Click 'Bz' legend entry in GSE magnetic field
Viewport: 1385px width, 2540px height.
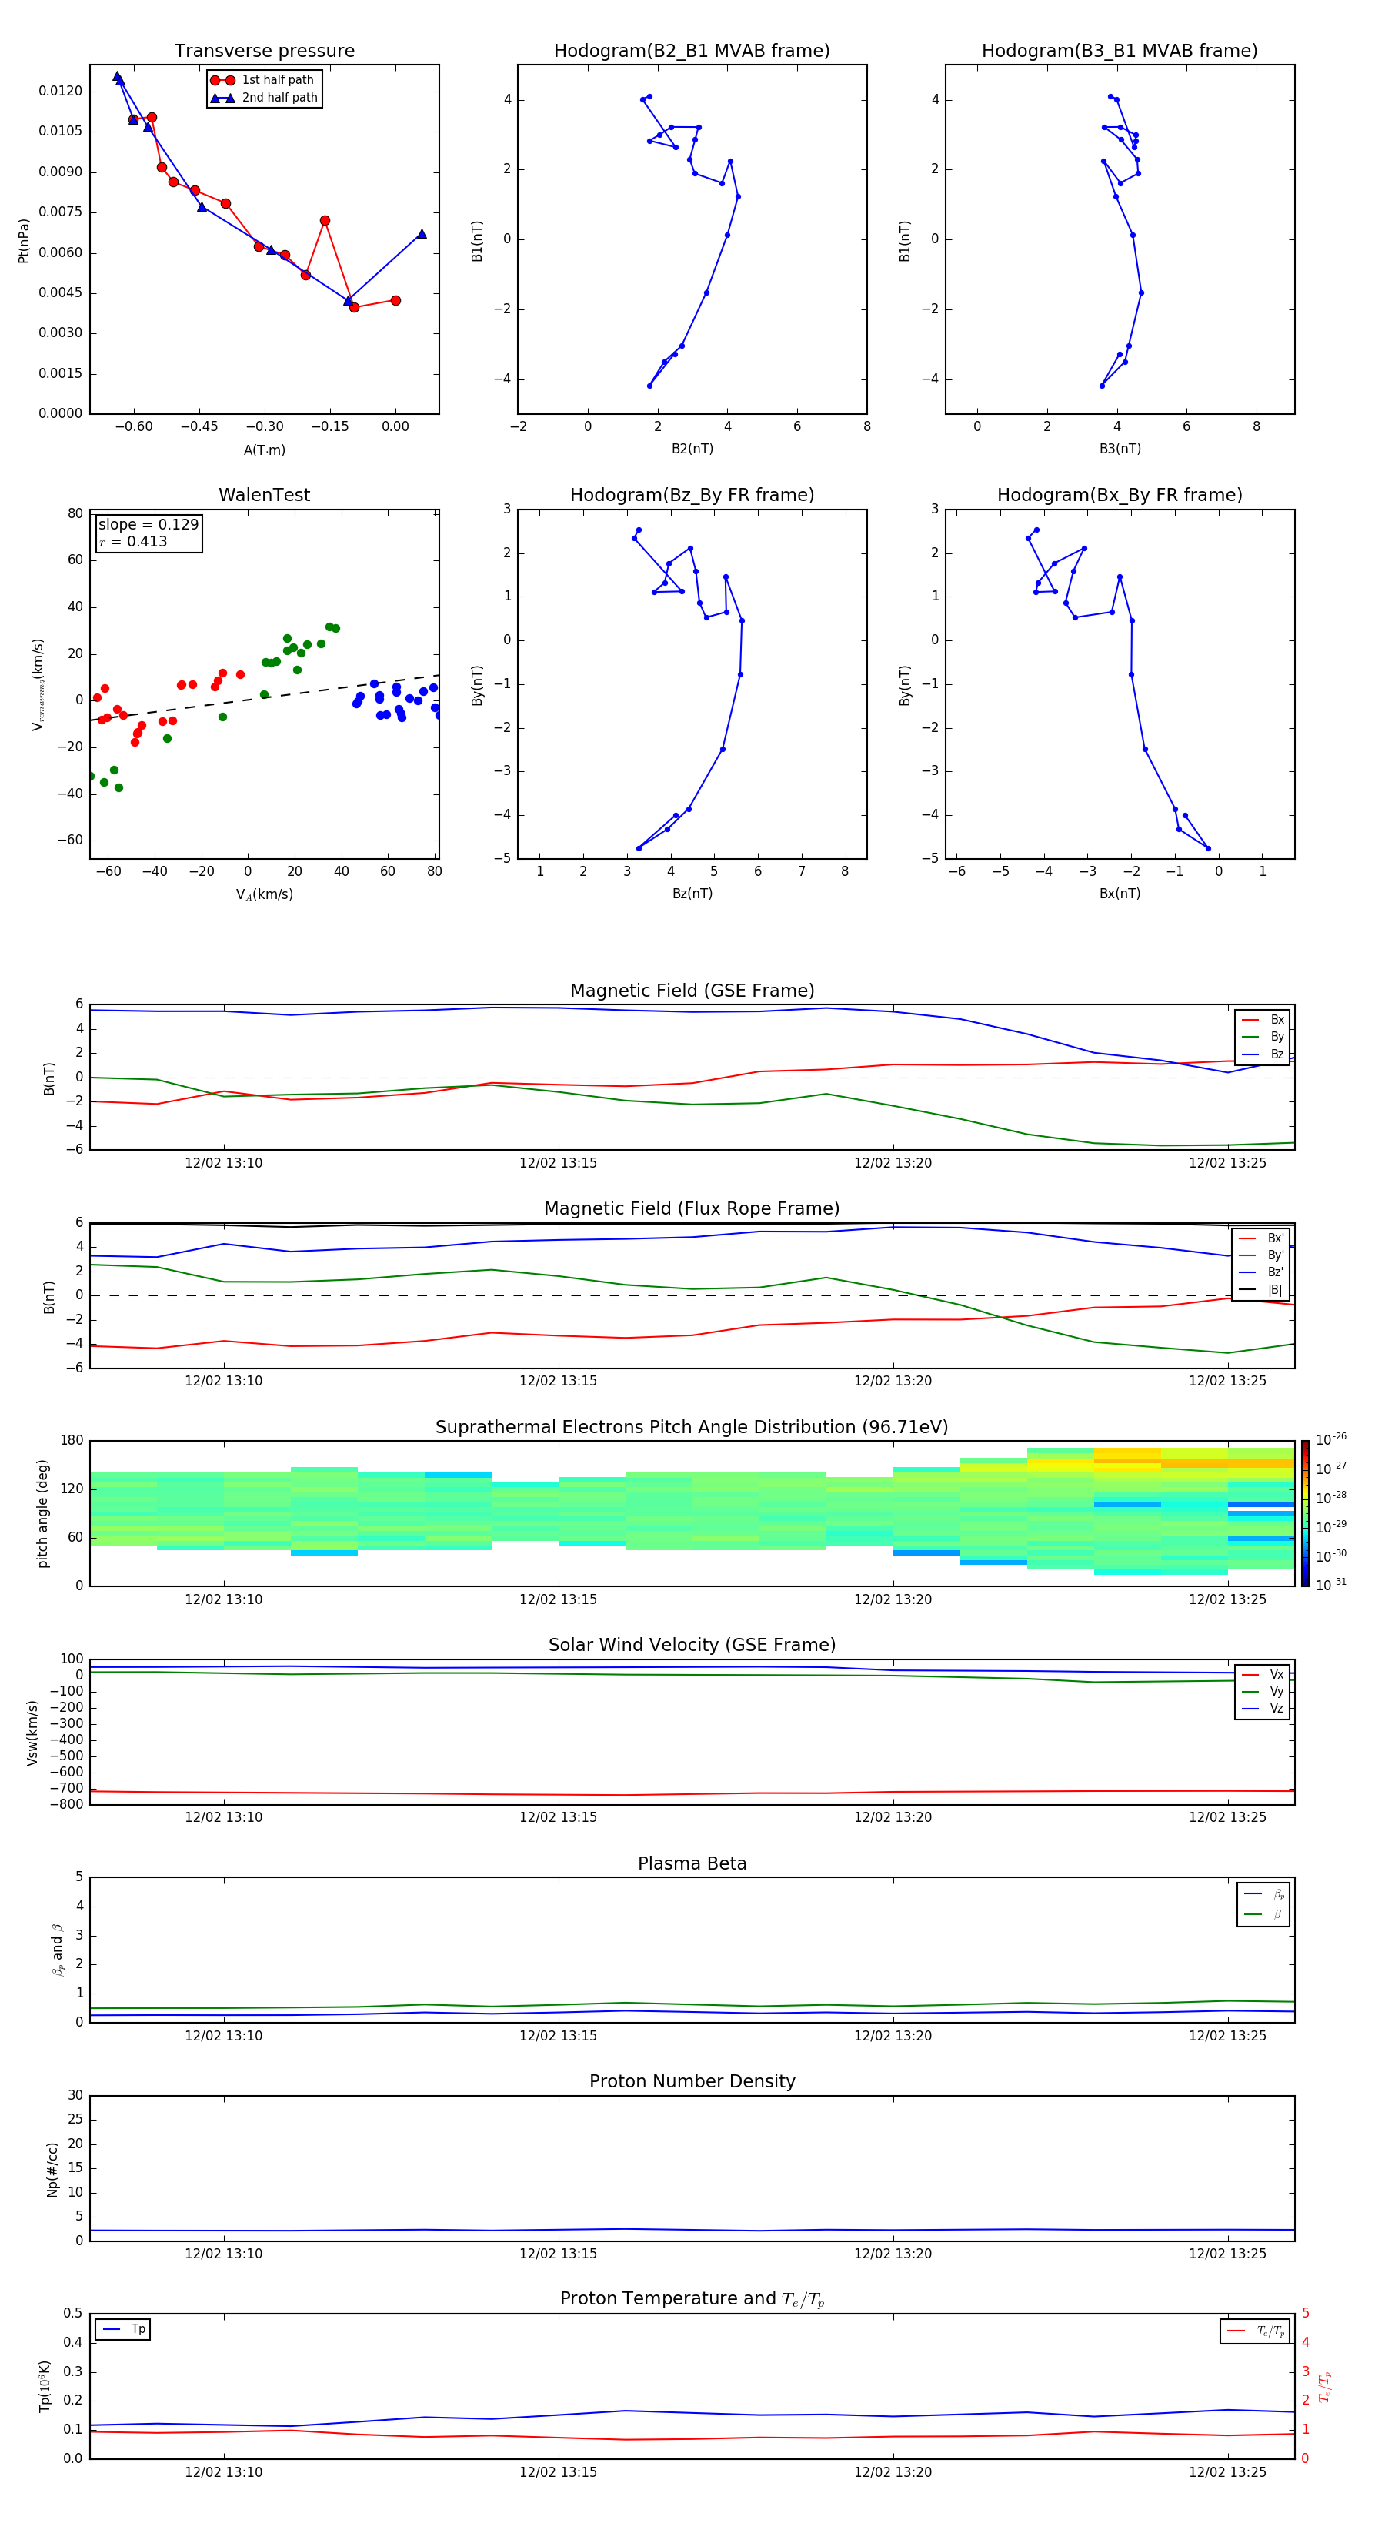tap(1263, 1054)
